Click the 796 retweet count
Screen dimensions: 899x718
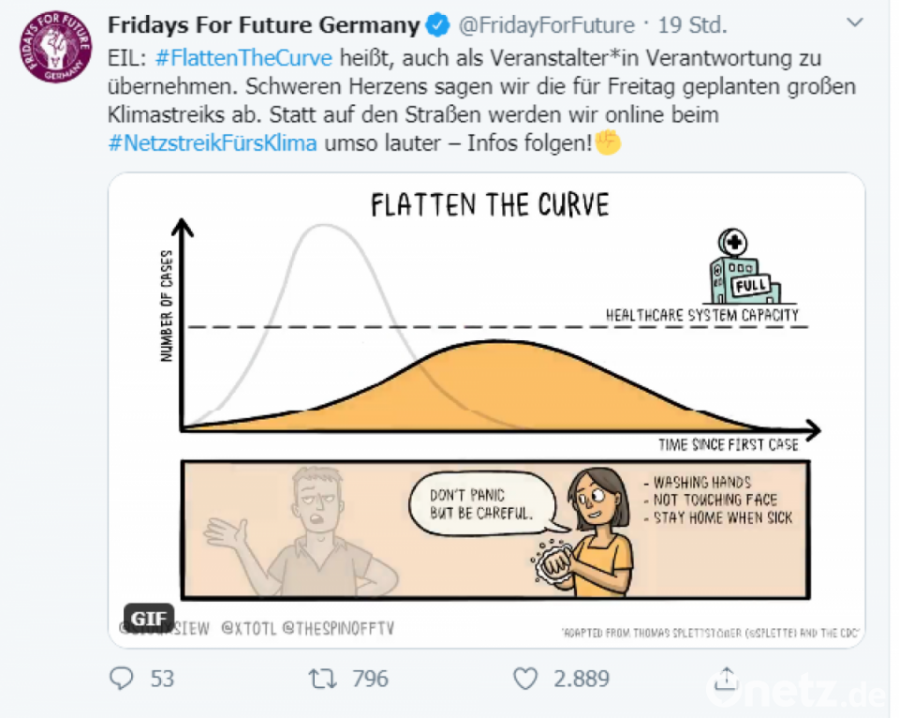coord(370,678)
